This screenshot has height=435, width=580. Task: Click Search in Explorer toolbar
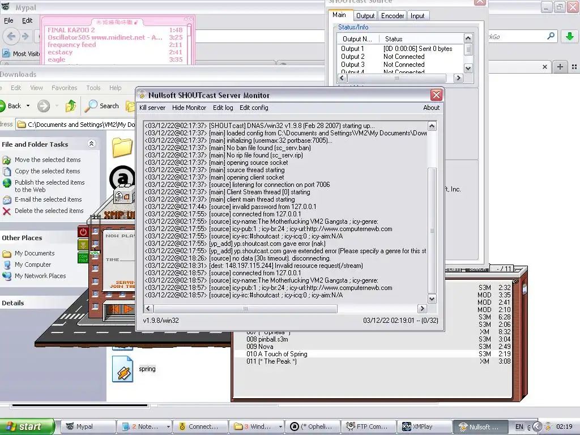(102, 106)
